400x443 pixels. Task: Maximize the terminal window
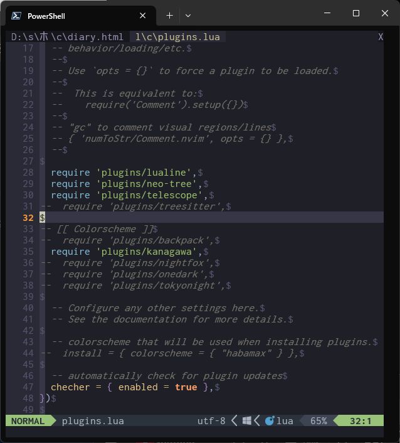pos(356,13)
